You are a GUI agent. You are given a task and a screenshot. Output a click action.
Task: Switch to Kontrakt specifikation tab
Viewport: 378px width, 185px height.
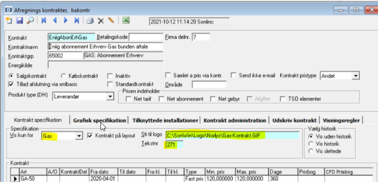click(38, 120)
